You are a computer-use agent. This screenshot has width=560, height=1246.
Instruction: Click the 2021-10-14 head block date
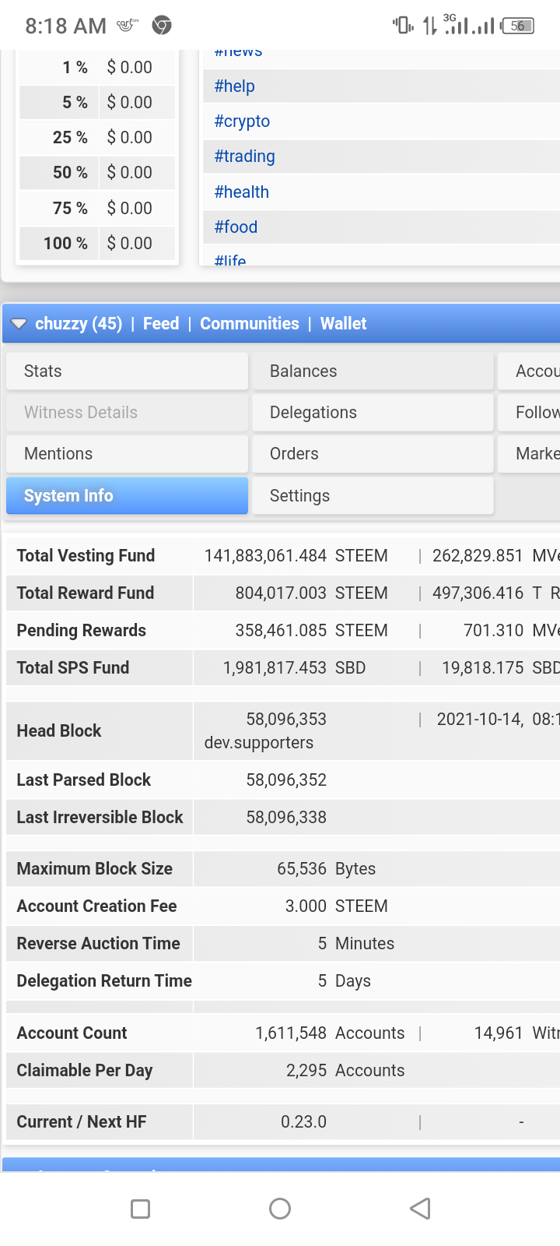480,720
